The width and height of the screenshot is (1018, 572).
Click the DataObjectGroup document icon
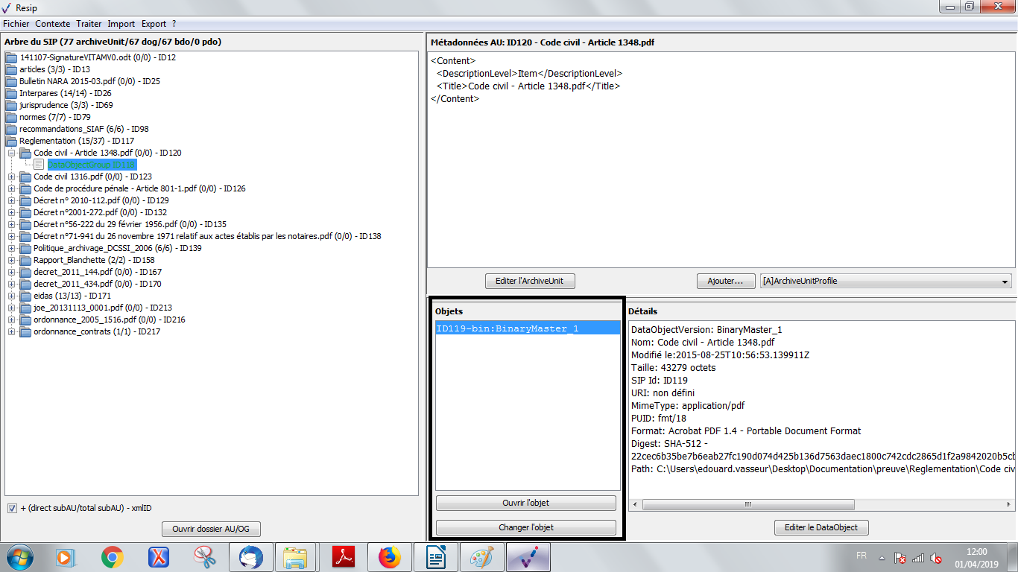coord(39,165)
